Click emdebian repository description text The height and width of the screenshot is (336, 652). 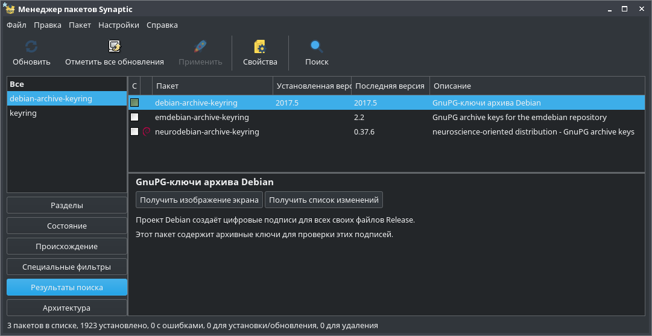point(519,117)
